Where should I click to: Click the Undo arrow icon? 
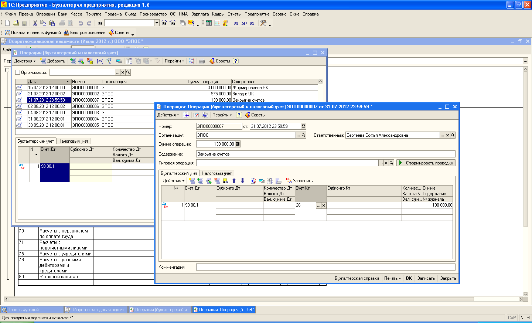coord(81,23)
